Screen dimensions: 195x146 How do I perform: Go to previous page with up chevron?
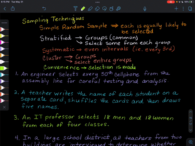coord(191,112)
